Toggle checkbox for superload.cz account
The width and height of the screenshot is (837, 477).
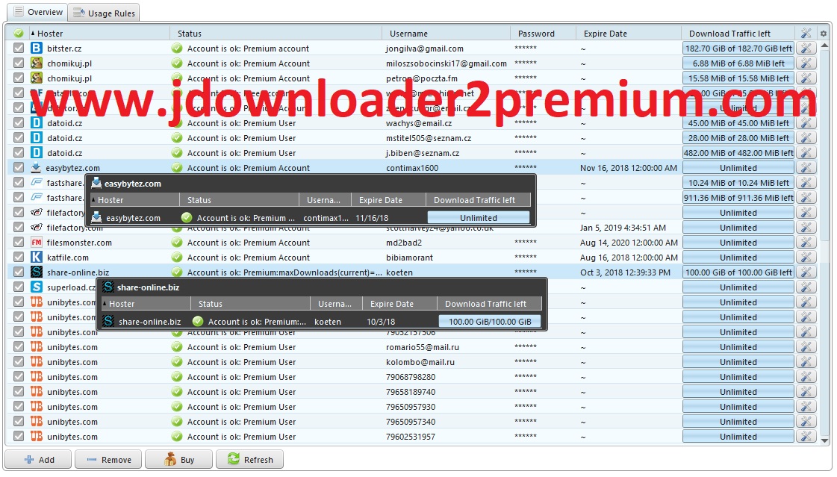(x=19, y=287)
